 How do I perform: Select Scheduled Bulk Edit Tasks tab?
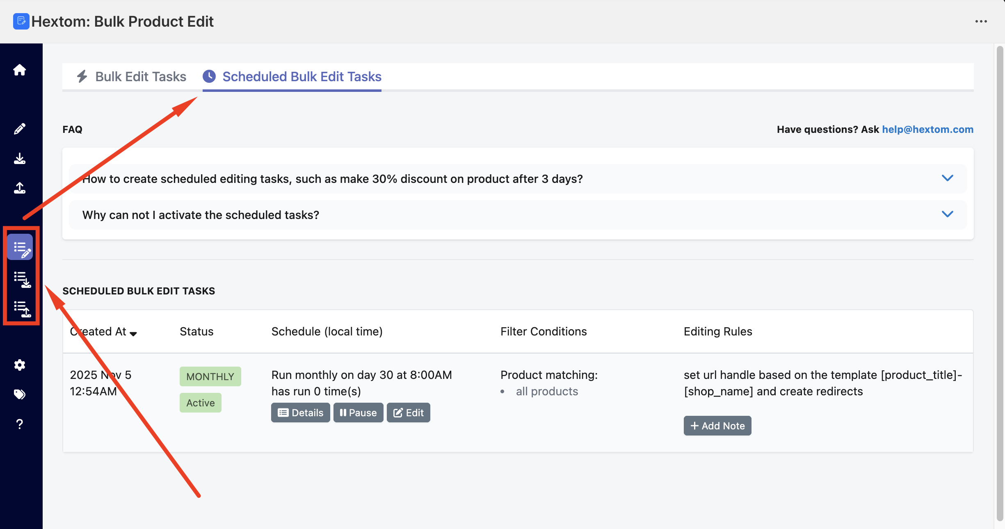(x=292, y=77)
